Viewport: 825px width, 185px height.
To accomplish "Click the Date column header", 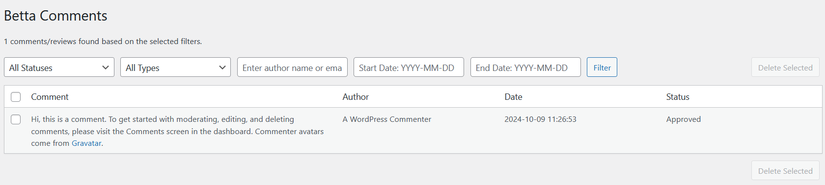I will point(513,97).
